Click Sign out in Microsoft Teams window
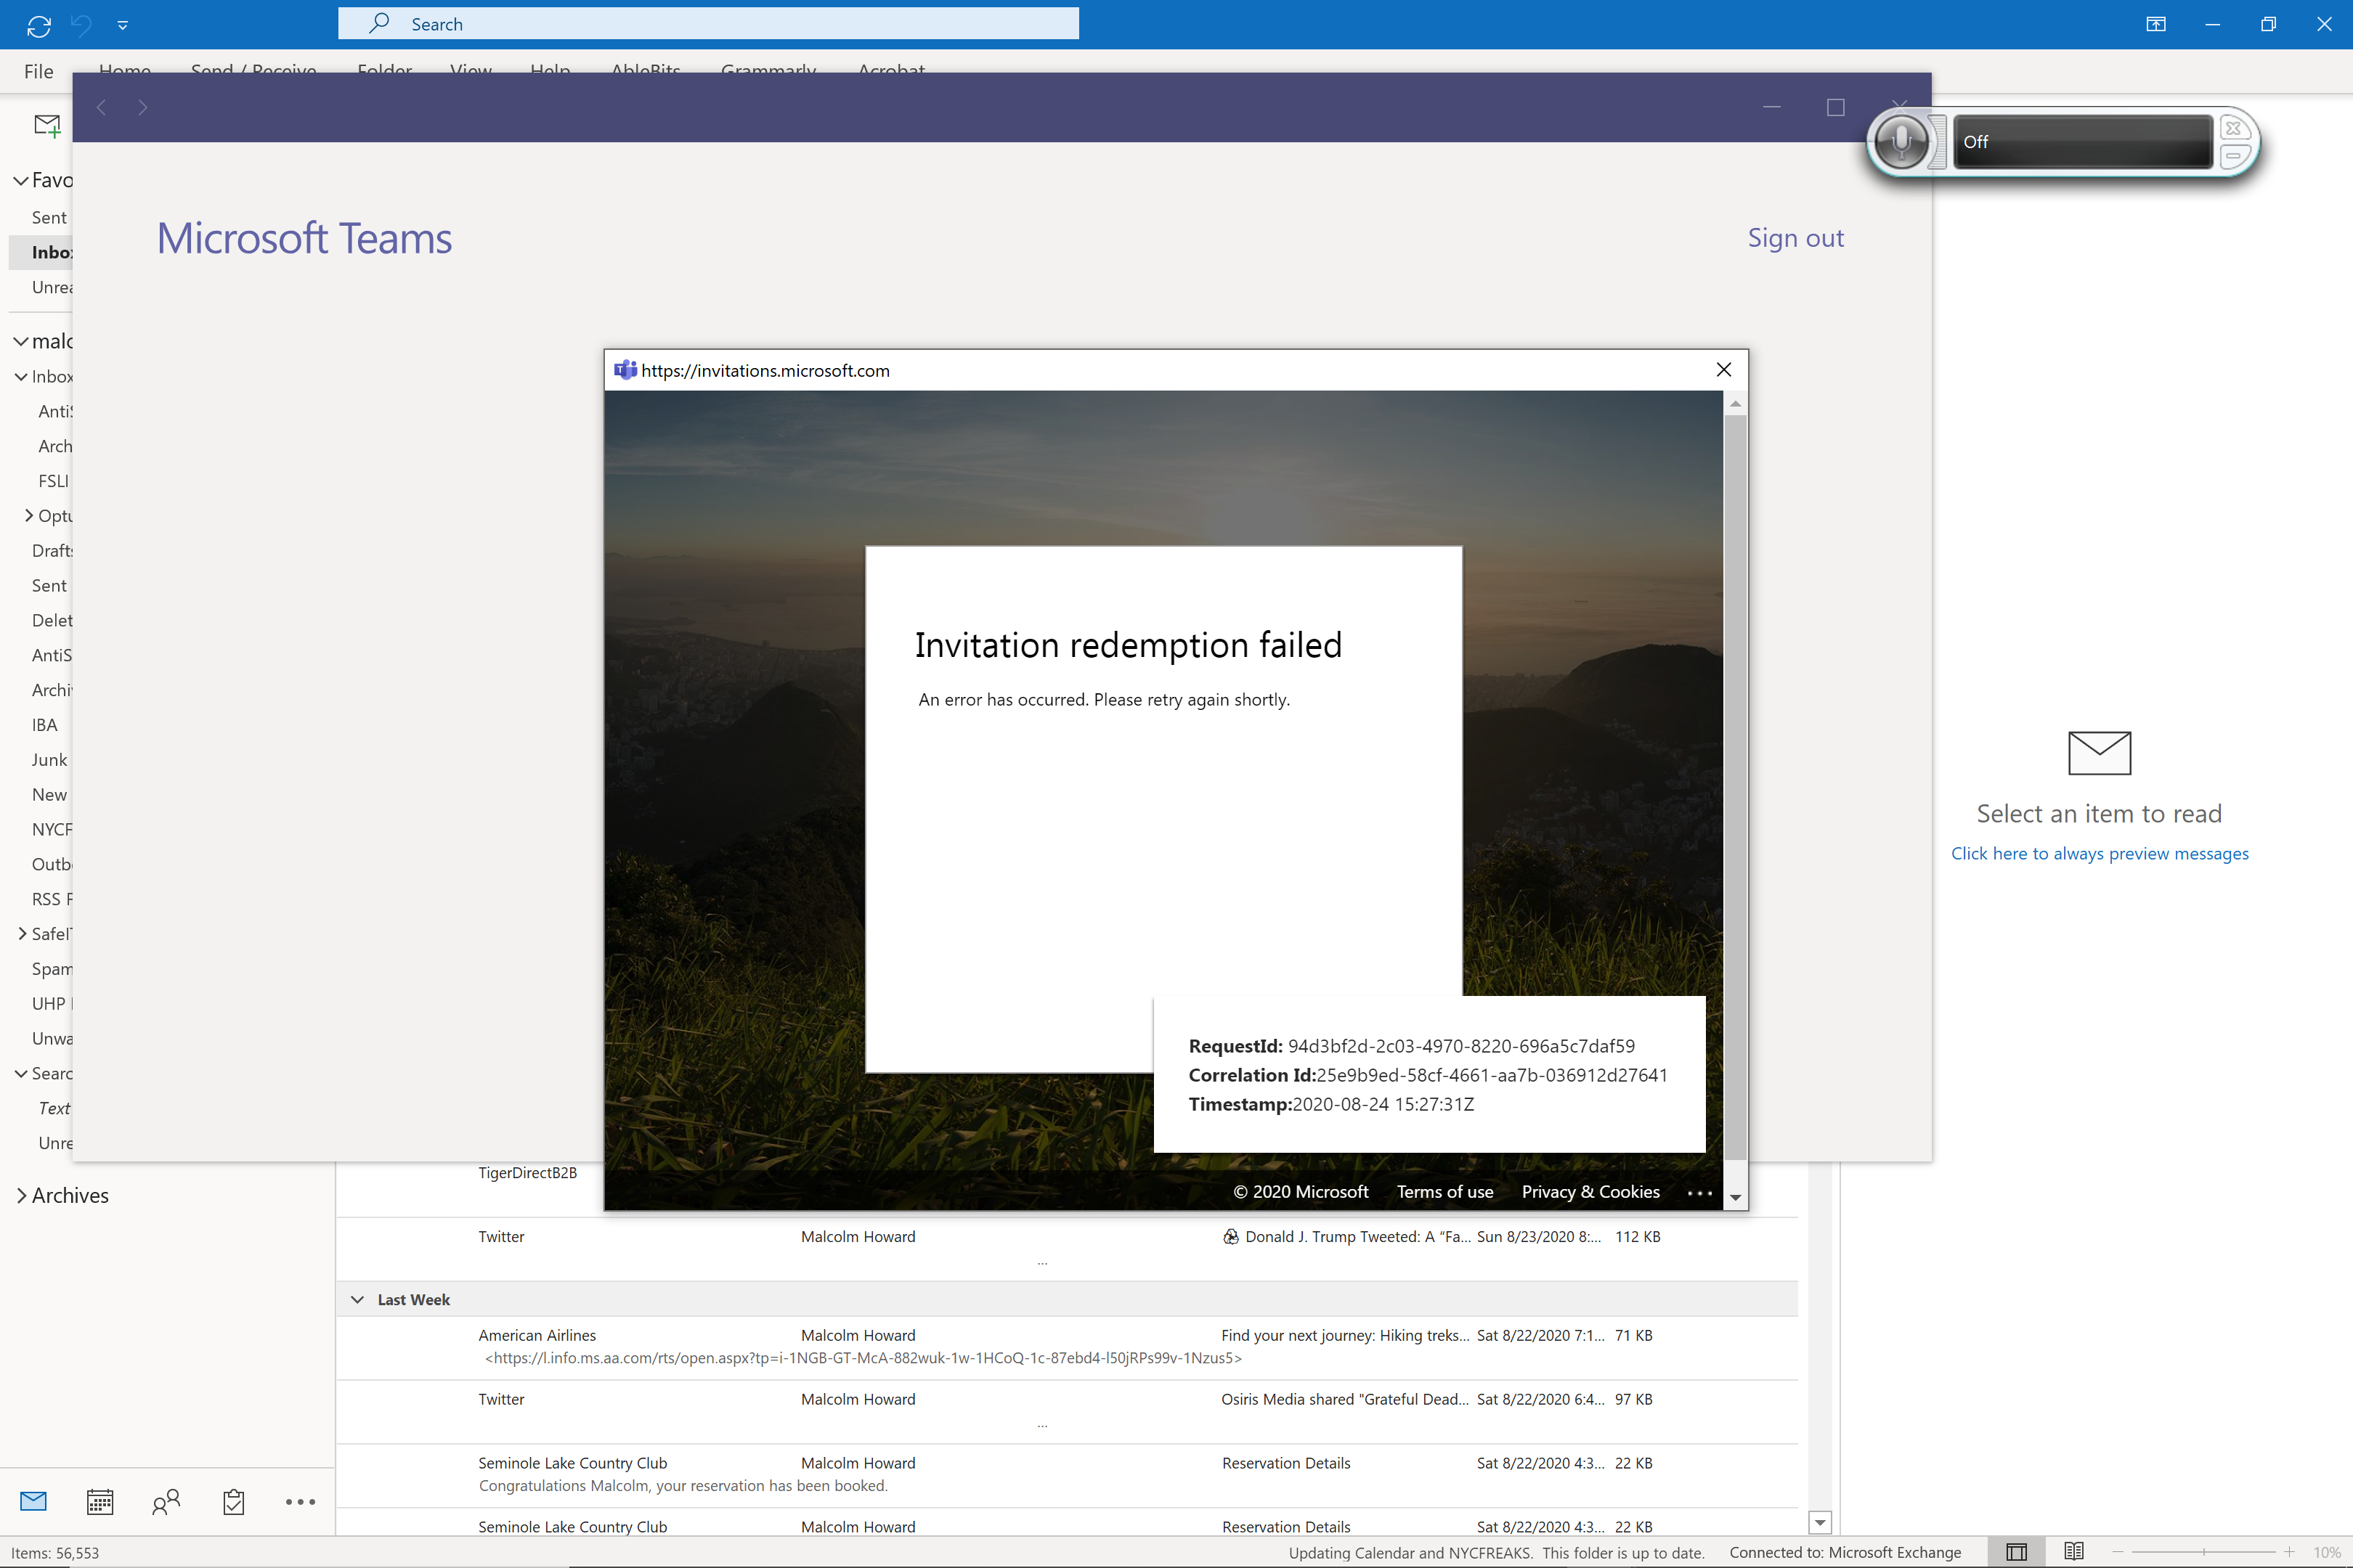Screen dimensions: 2353x1568 [1795, 238]
